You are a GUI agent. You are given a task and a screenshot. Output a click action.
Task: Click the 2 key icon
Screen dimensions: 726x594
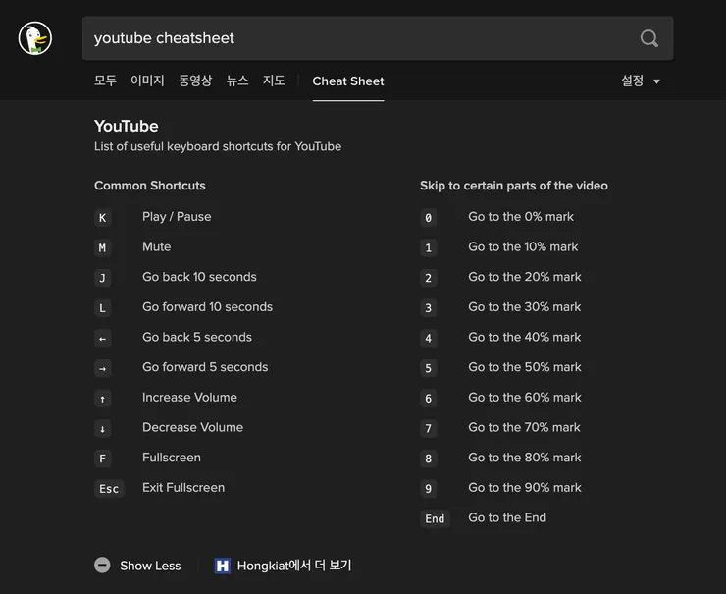[x=429, y=278]
